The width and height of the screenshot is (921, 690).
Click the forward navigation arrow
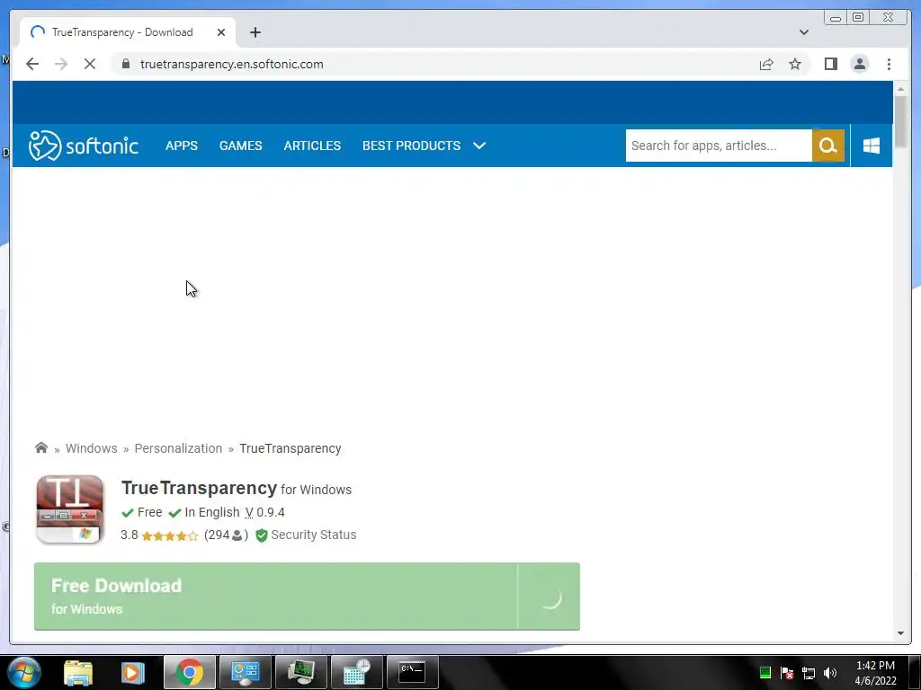click(x=61, y=64)
